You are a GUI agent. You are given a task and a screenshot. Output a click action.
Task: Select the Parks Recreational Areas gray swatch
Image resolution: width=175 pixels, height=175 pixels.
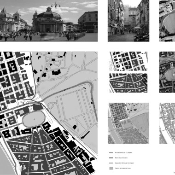tap(111, 168)
